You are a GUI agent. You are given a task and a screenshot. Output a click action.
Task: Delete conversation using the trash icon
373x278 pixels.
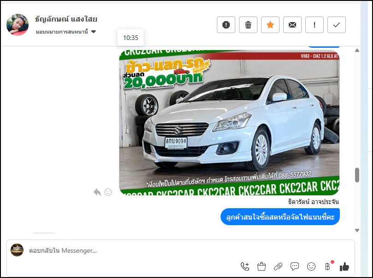[248, 25]
